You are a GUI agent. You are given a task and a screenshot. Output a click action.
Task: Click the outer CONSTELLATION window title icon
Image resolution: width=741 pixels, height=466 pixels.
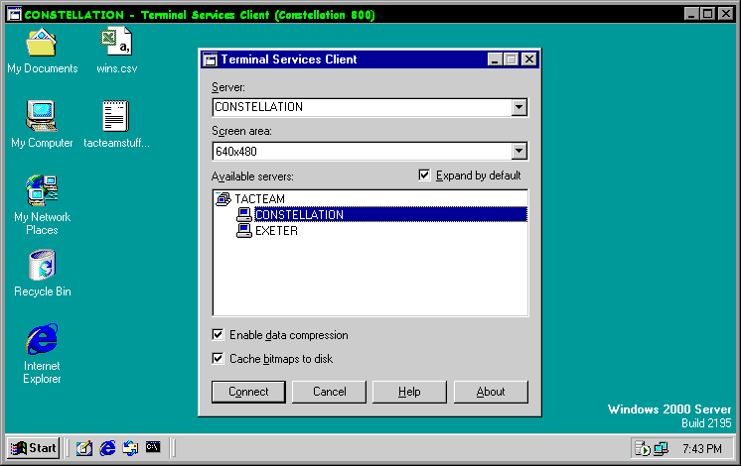click(x=14, y=14)
